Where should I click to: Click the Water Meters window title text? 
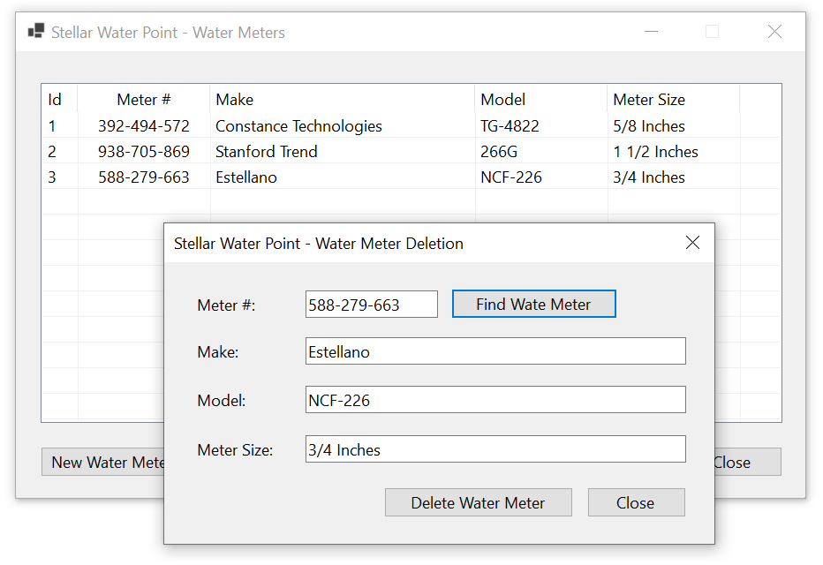point(168,33)
